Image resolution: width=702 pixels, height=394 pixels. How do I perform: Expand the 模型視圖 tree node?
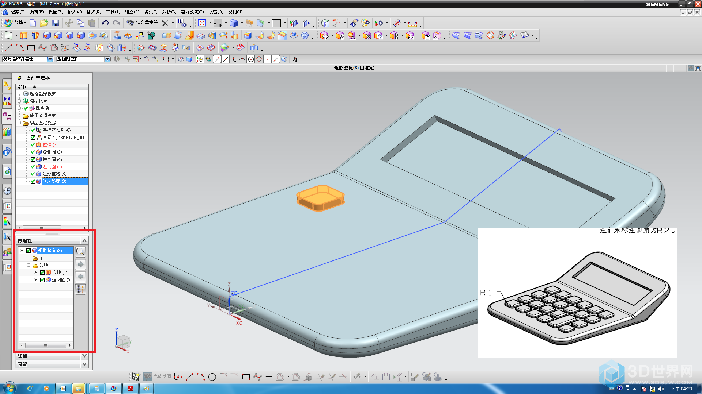[x=19, y=101]
